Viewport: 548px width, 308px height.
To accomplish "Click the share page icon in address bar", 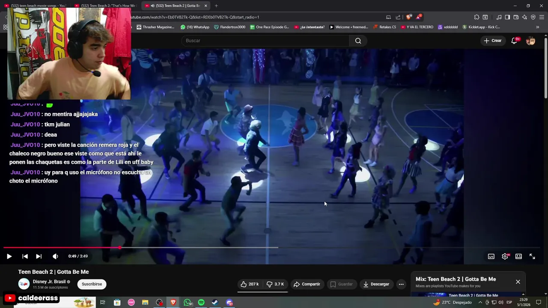I will pos(398,17).
